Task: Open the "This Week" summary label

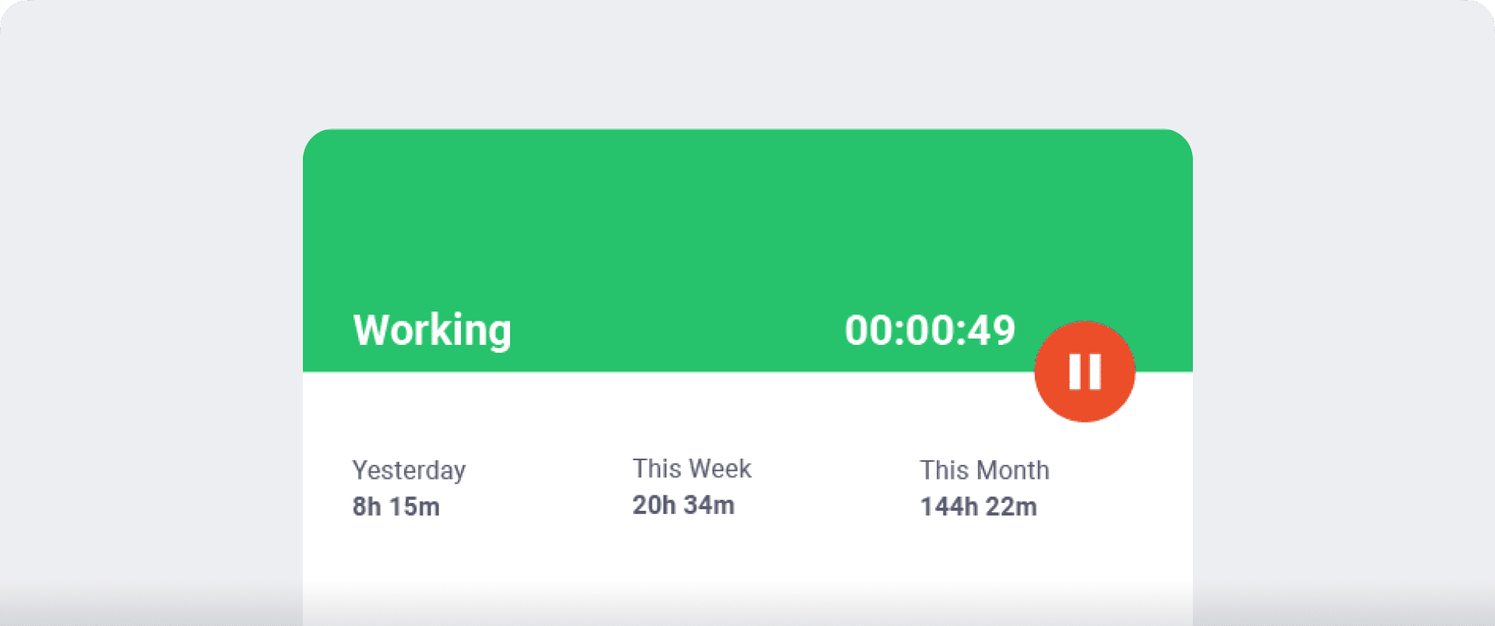Action: 691,469
